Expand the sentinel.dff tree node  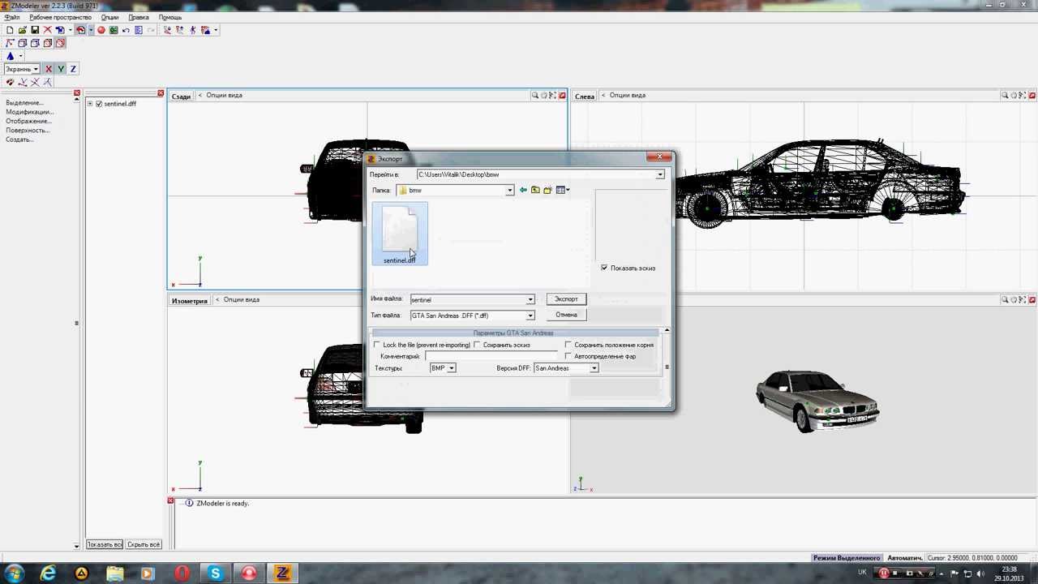pyautogui.click(x=90, y=104)
